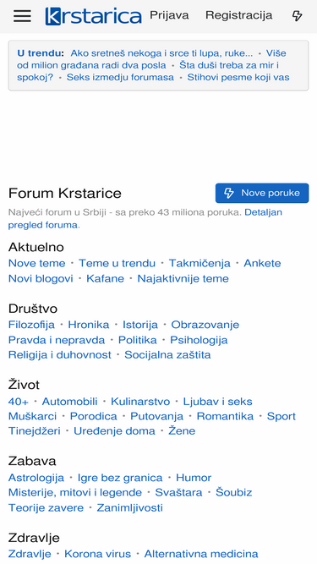Image resolution: width=317 pixels, height=564 pixels.
Task: Click the Nove poruke button
Action: click(262, 193)
